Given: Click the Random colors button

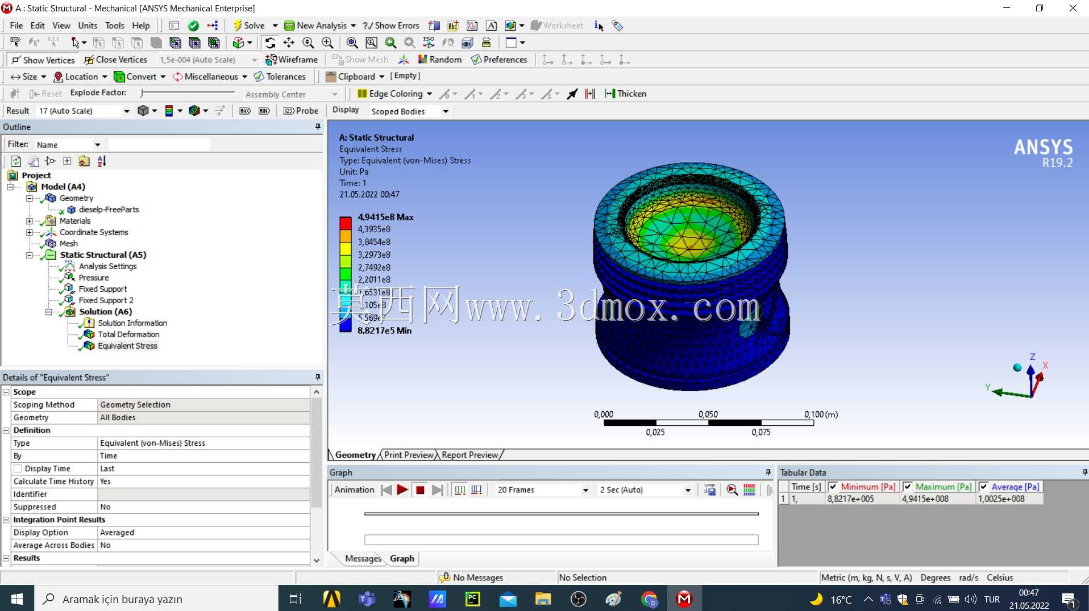Looking at the screenshot, I should point(440,60).
